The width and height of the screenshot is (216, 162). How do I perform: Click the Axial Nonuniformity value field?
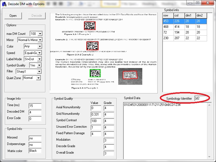96,108
